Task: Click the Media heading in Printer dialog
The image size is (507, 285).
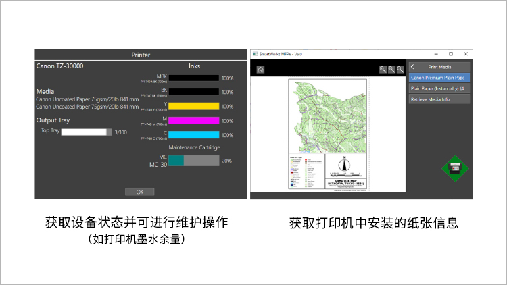Action: click(x=45, y=91)
